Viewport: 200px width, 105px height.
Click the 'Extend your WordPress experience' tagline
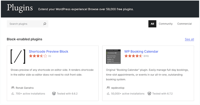tap(86, 9)
